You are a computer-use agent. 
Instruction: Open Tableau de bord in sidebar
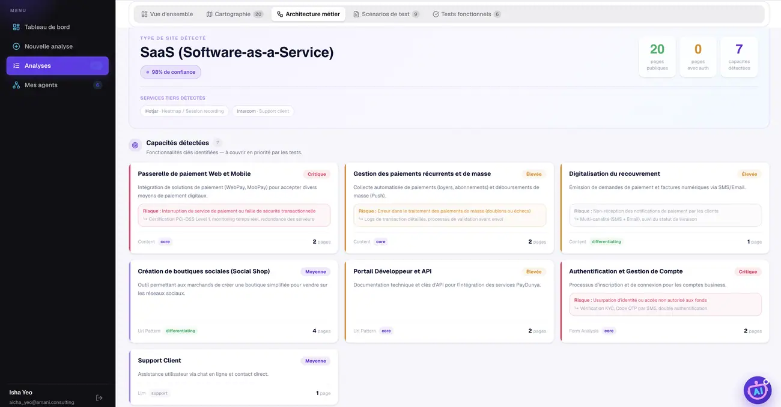pos(58,27)
